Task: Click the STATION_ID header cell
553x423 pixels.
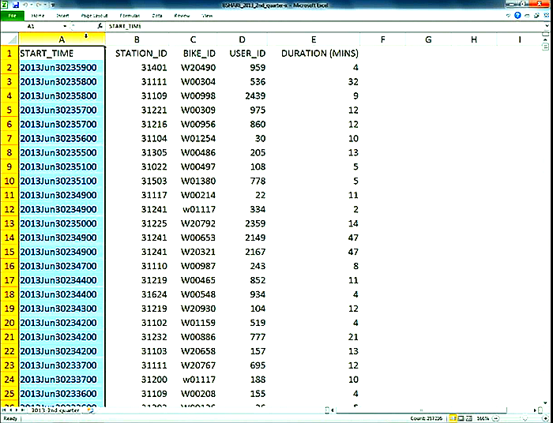Action: [137, 54]
